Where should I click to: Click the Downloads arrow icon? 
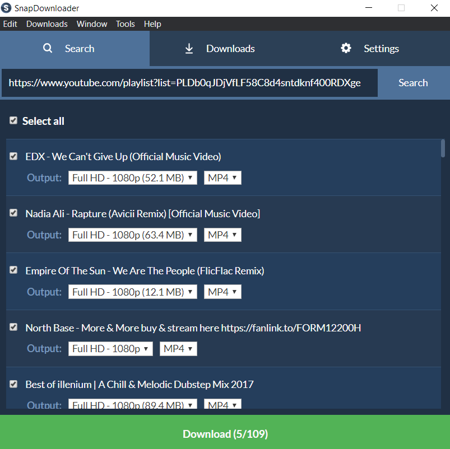point(189,49)
